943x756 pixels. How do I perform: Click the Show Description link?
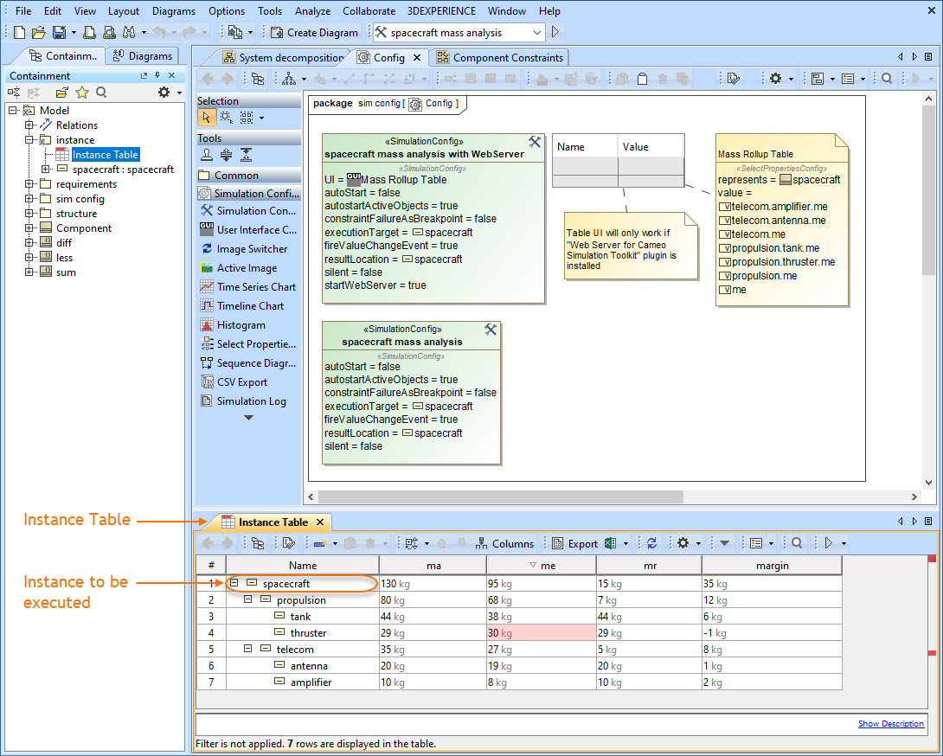890,724
